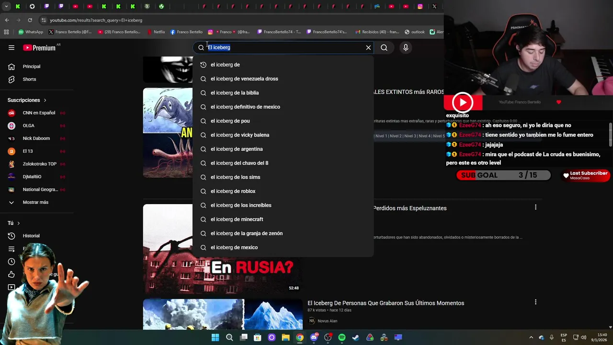Open CNN en Español subscription
613x345 pixels.
click(x=36, y=113)
